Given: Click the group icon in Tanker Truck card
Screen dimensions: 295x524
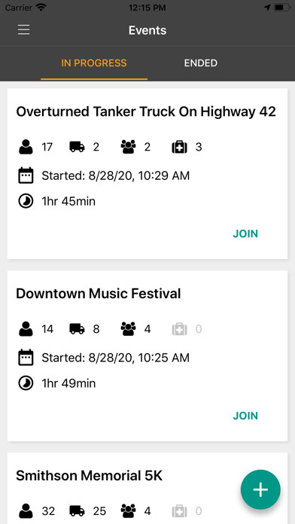Looking at the screenshot, I should coord(128,147).
